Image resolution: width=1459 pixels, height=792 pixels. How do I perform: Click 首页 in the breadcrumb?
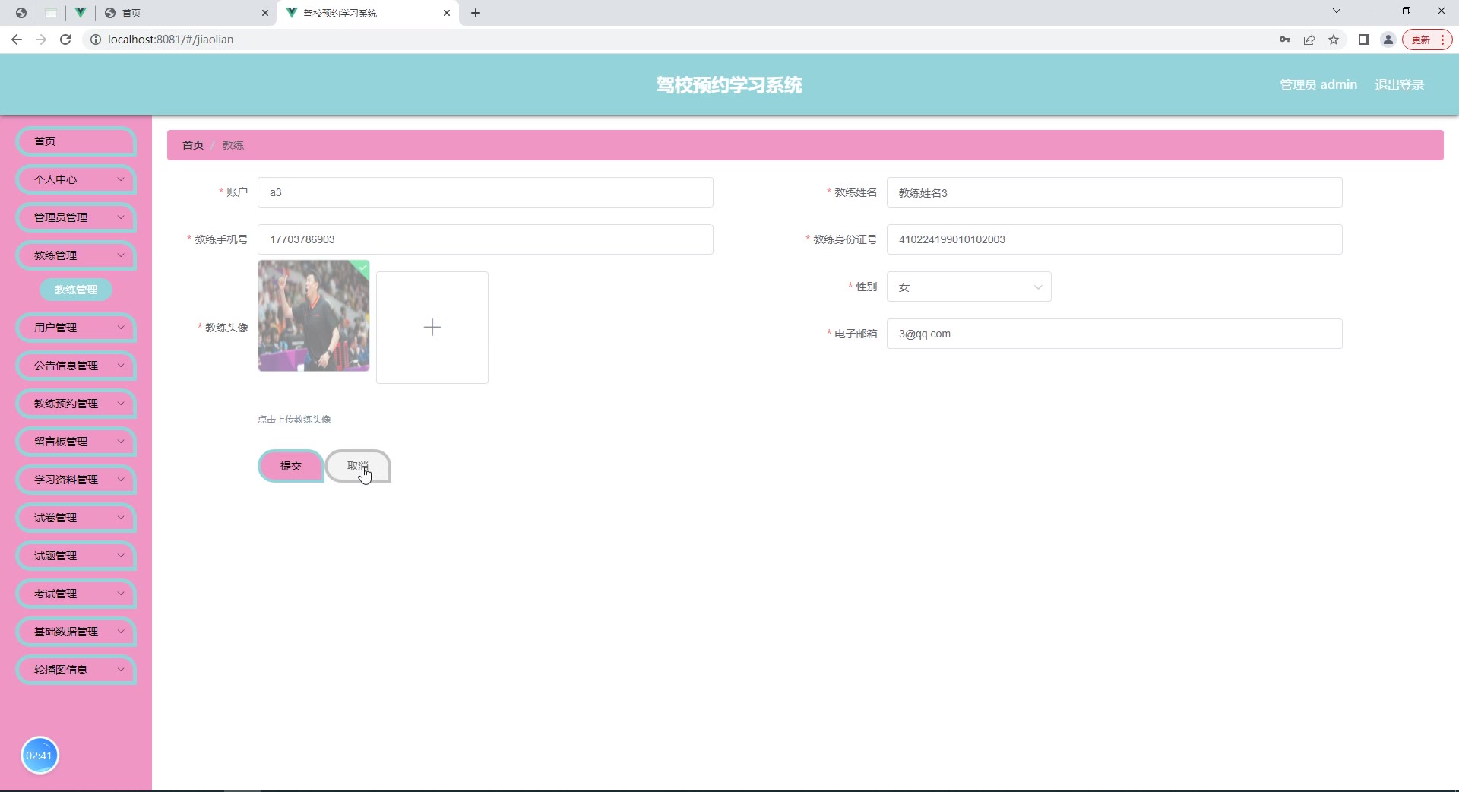pyautogui.click(x=193, y=145)
